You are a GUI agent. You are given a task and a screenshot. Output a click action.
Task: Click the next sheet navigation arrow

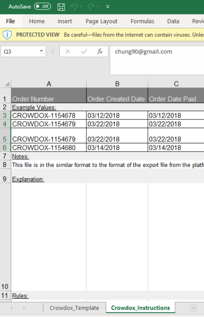(x=24, y=308)
